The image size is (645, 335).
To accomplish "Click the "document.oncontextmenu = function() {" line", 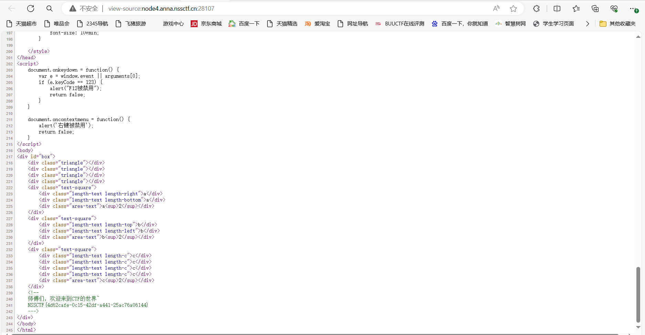I will click(x=79, y=119).
